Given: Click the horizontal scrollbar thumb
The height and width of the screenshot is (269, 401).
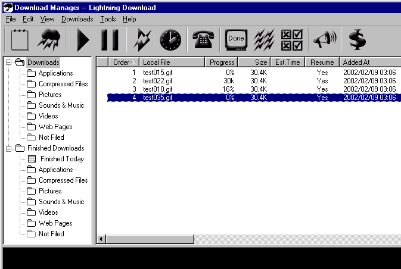Looking at the screenshot, I should 150,239.
